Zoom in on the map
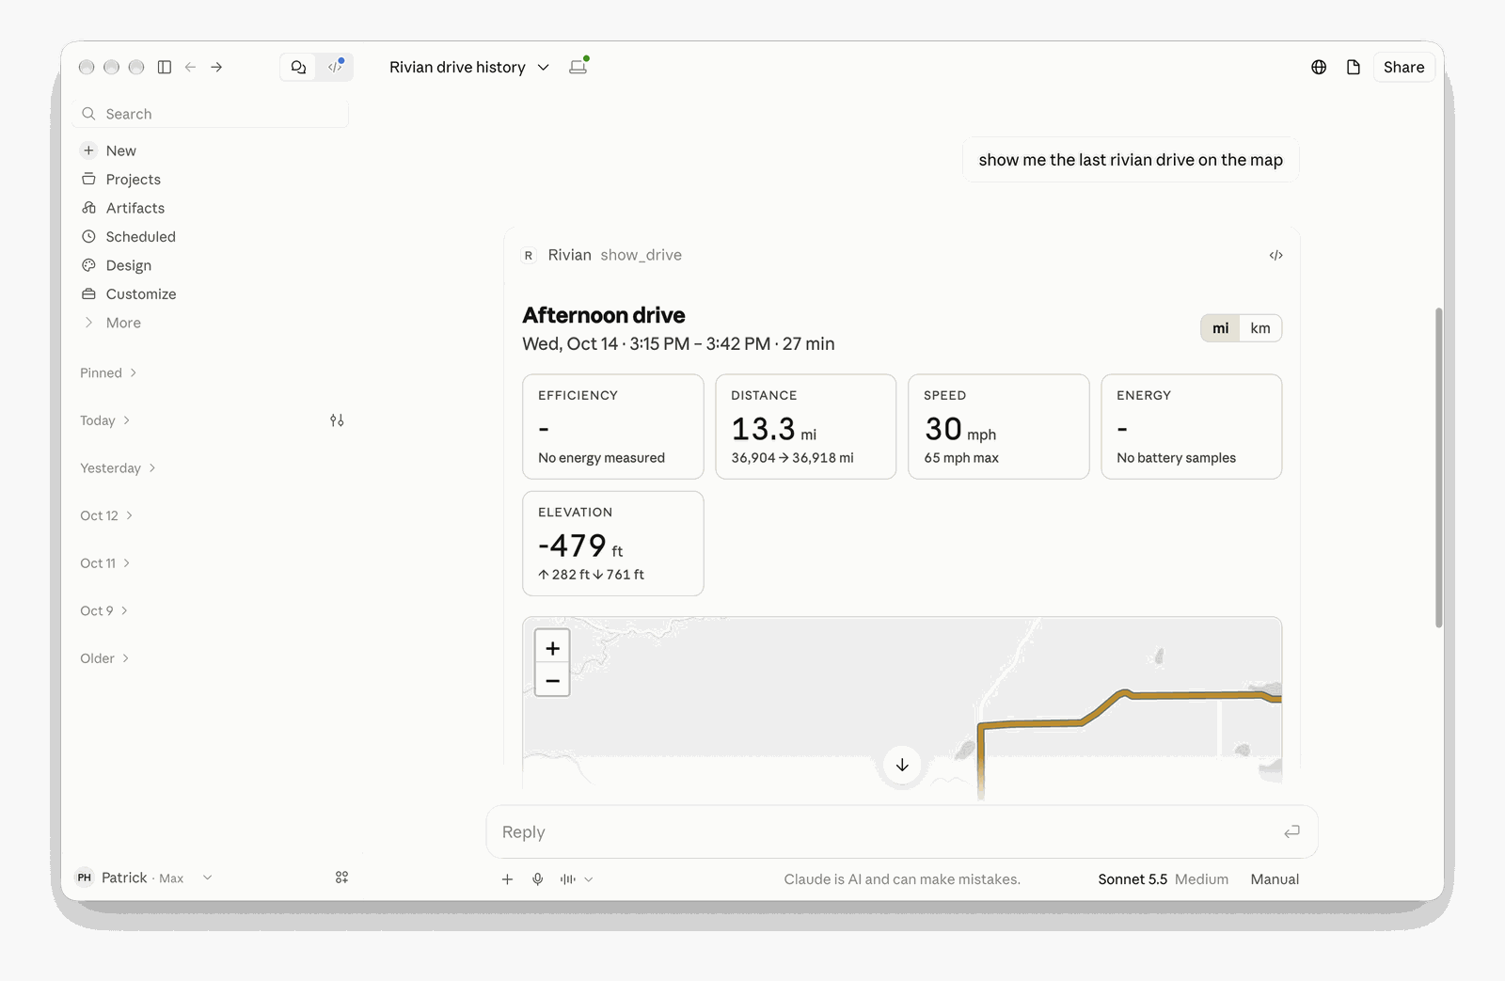This screenshot has width=1505, height=981. (552, 648)
